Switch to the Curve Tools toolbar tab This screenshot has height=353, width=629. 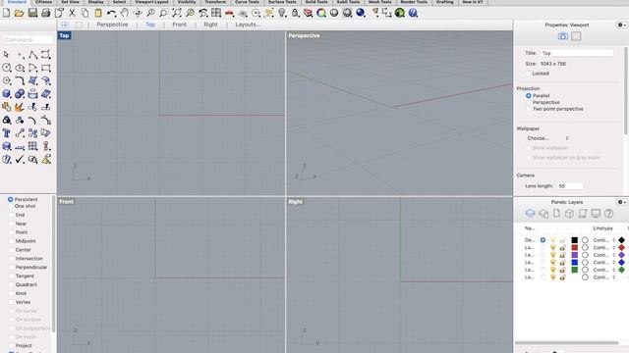pos(247,2)
